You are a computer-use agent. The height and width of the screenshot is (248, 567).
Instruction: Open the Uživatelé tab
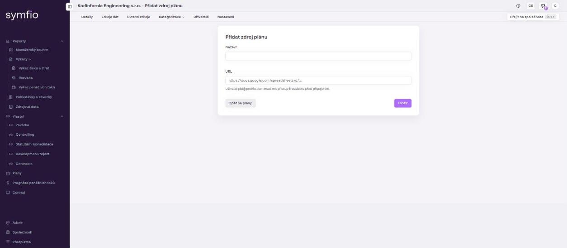201,17
